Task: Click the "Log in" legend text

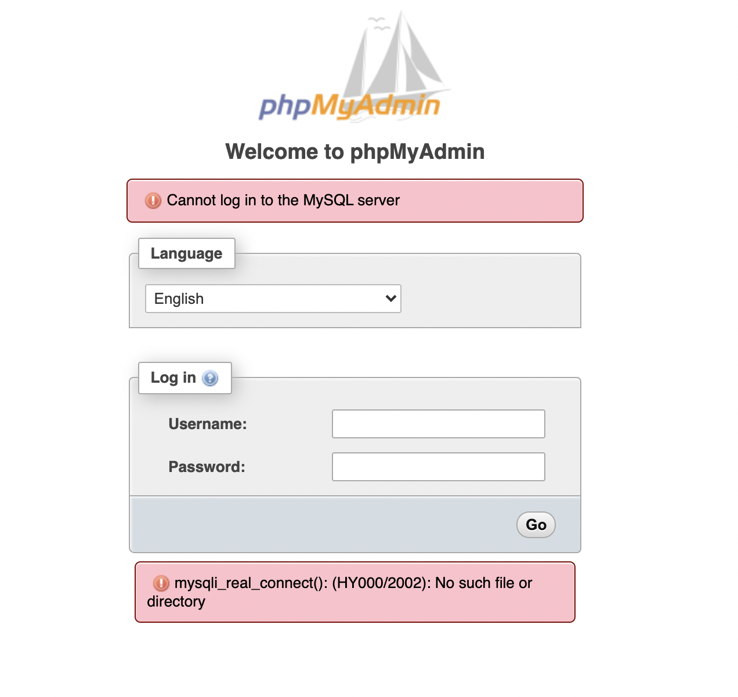Action: click(173, 377)
